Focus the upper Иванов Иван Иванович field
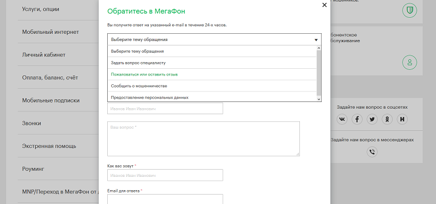Image resolution: width=436 pixels, height=204 pixels. [165, 109]
